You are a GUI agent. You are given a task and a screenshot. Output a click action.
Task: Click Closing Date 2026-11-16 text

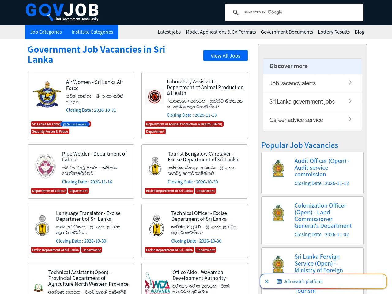[87, 182]
